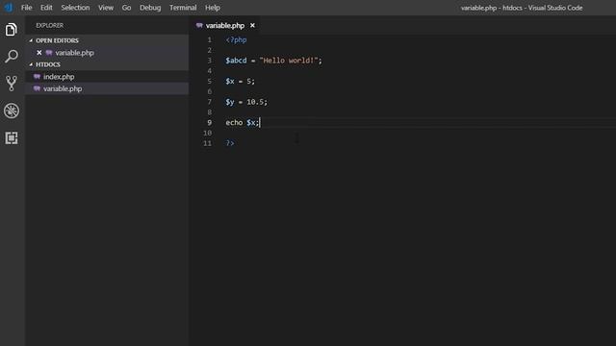The width and height of the screenshot is (616, 346).
Task: Click the $abcd variable name
Action: click(236, 61)
